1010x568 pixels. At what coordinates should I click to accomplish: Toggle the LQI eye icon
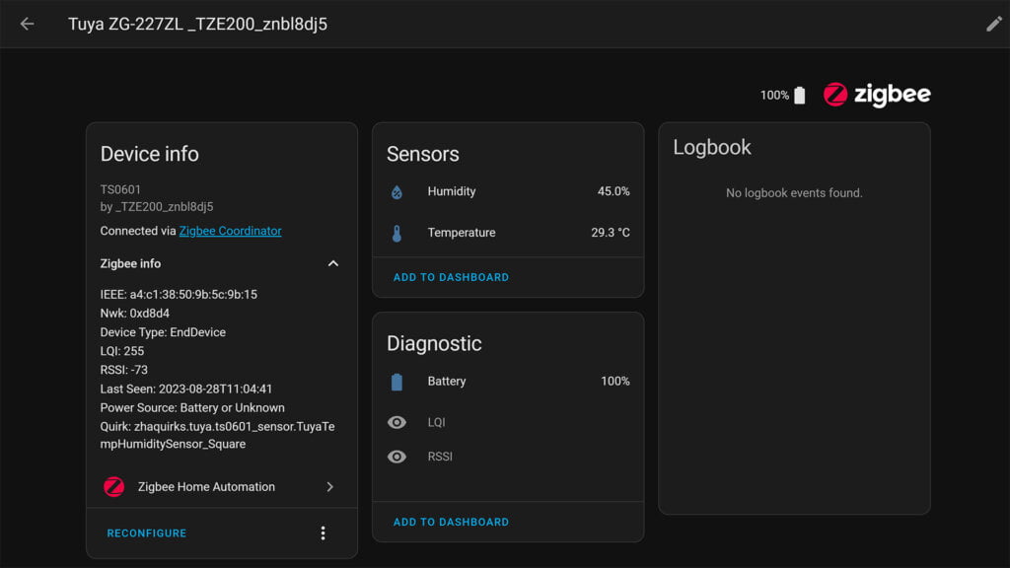coord(397,422)
